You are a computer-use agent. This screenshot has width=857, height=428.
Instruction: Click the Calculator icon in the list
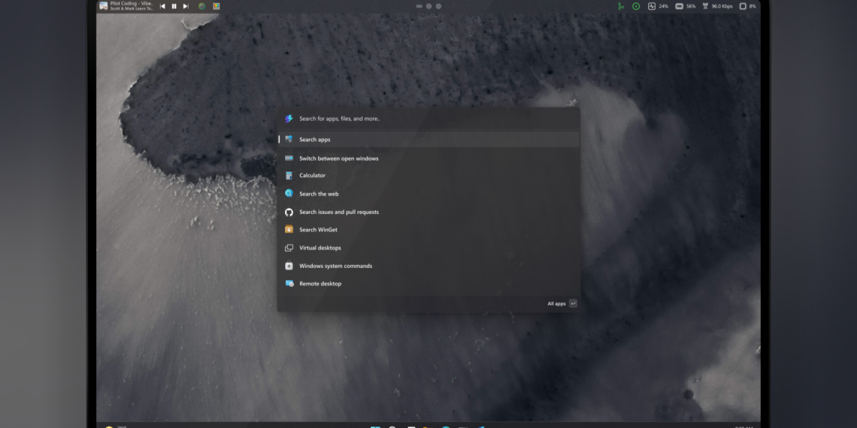(x=289, y=175)
